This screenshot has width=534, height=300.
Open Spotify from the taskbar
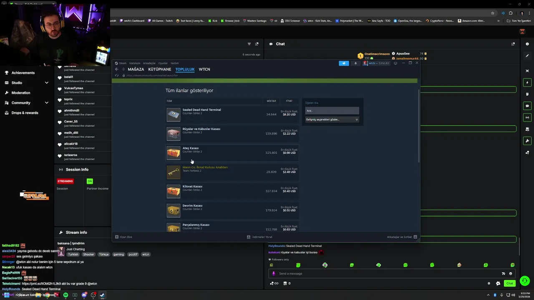[x=65, y=295]
